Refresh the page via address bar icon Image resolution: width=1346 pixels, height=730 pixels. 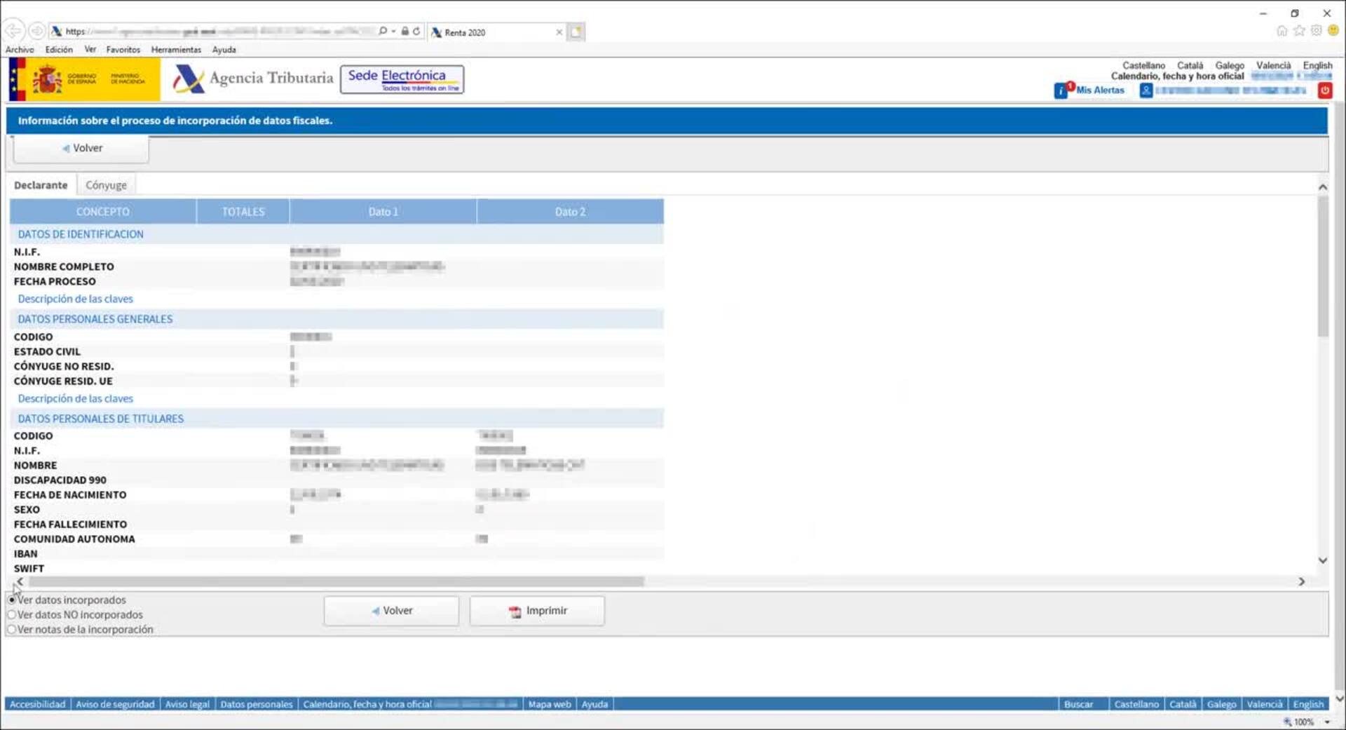pyautogui.click(x=416, y=32)
